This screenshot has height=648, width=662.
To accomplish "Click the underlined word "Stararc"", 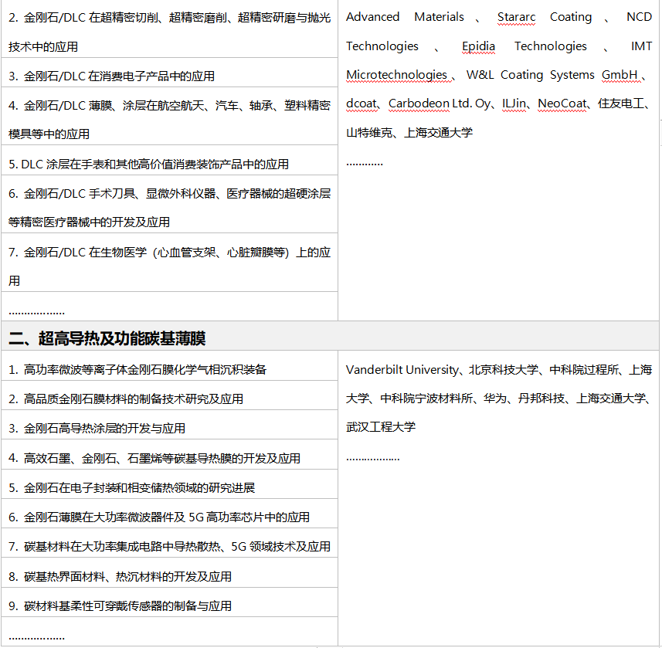I will (x=516, y=17).
